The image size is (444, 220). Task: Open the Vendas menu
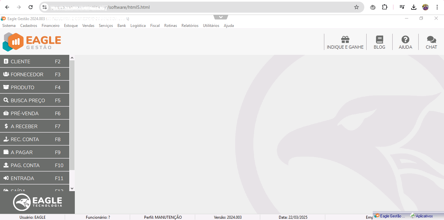click(88, 26)
